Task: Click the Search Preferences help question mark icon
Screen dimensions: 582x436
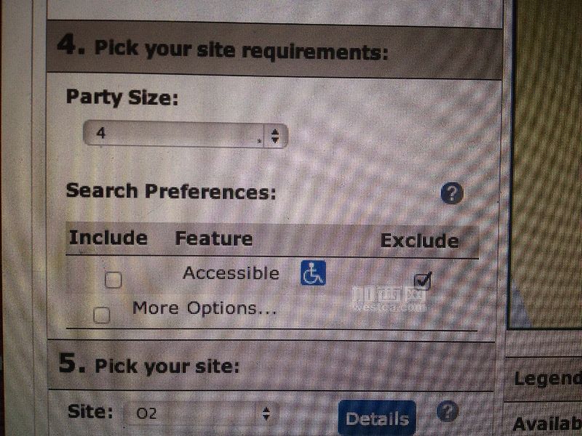Action: tap(452, 193)
